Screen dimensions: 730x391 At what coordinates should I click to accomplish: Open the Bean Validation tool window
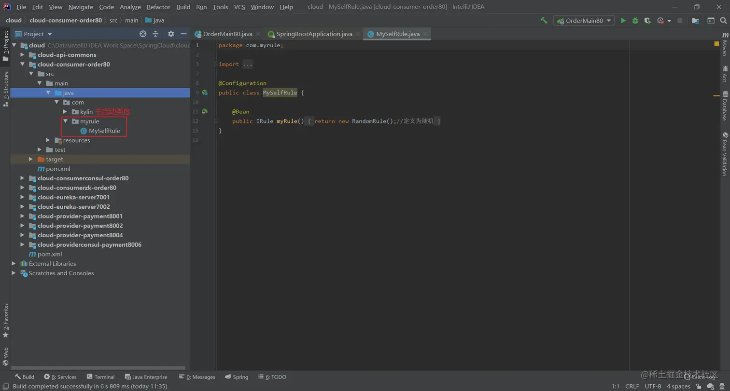pos(725,154)
